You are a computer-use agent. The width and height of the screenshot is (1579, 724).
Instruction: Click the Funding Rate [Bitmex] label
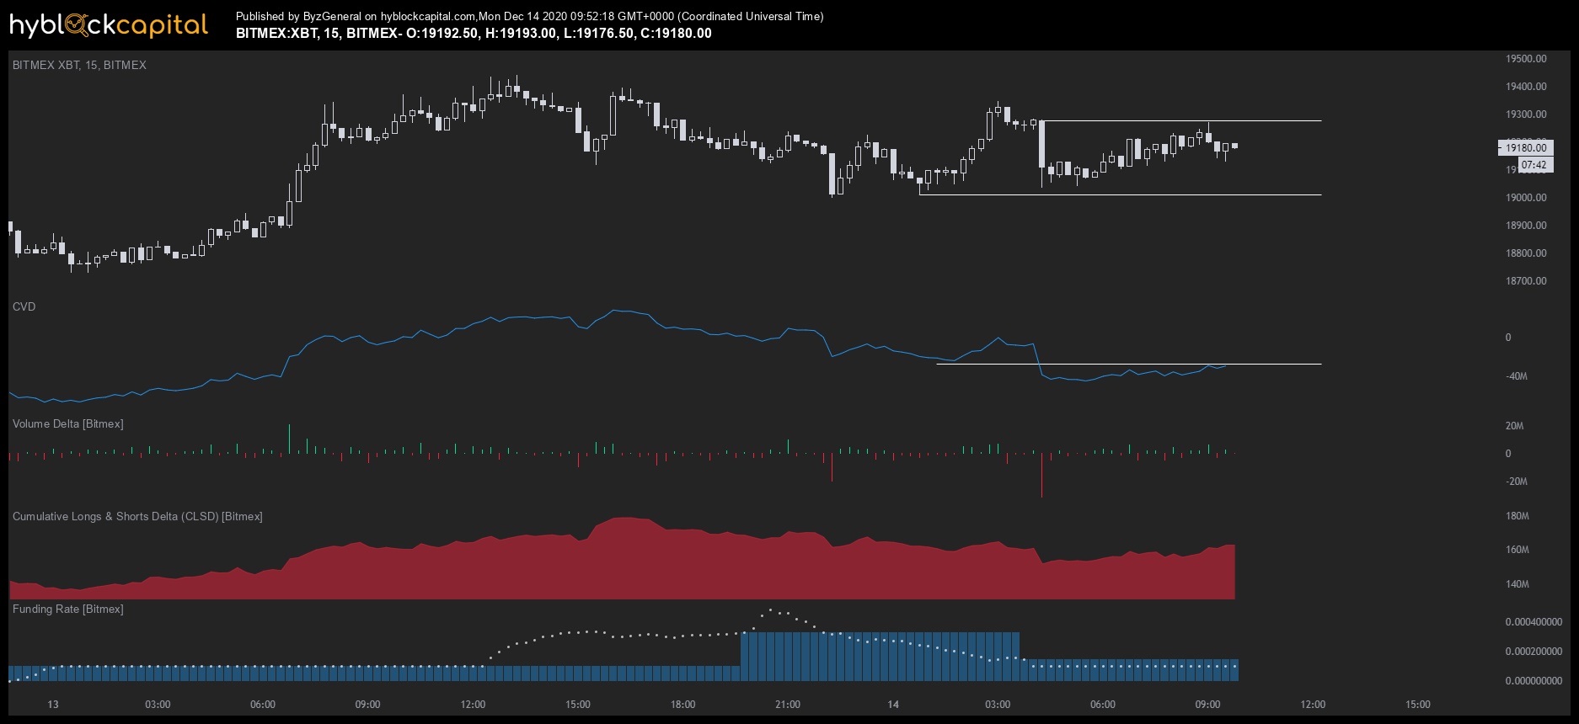68,609
